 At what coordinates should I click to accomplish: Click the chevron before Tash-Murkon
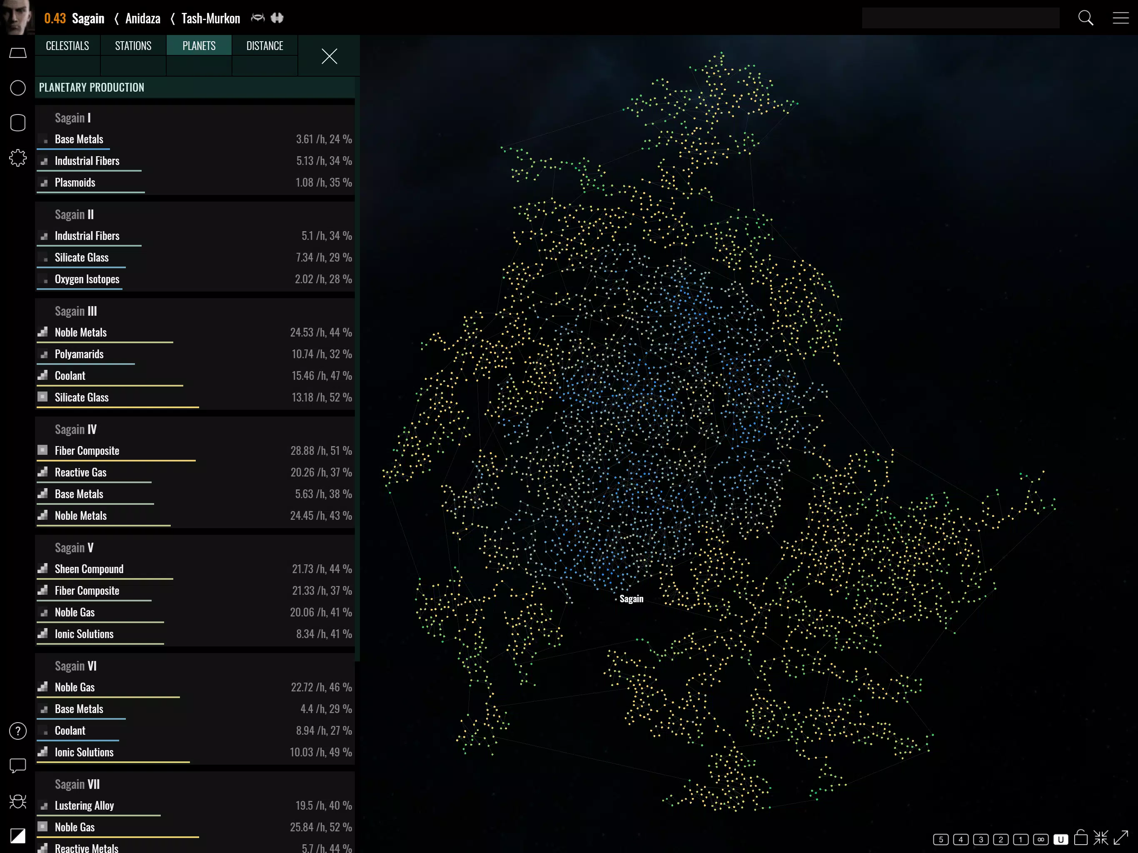pyautogui.click(x=172, y=18)
